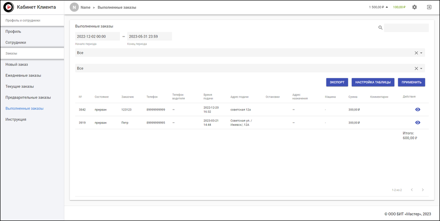Expand the second Все dropdown arrow
This screenshot has height=221, width=440.
coord(421,68)
